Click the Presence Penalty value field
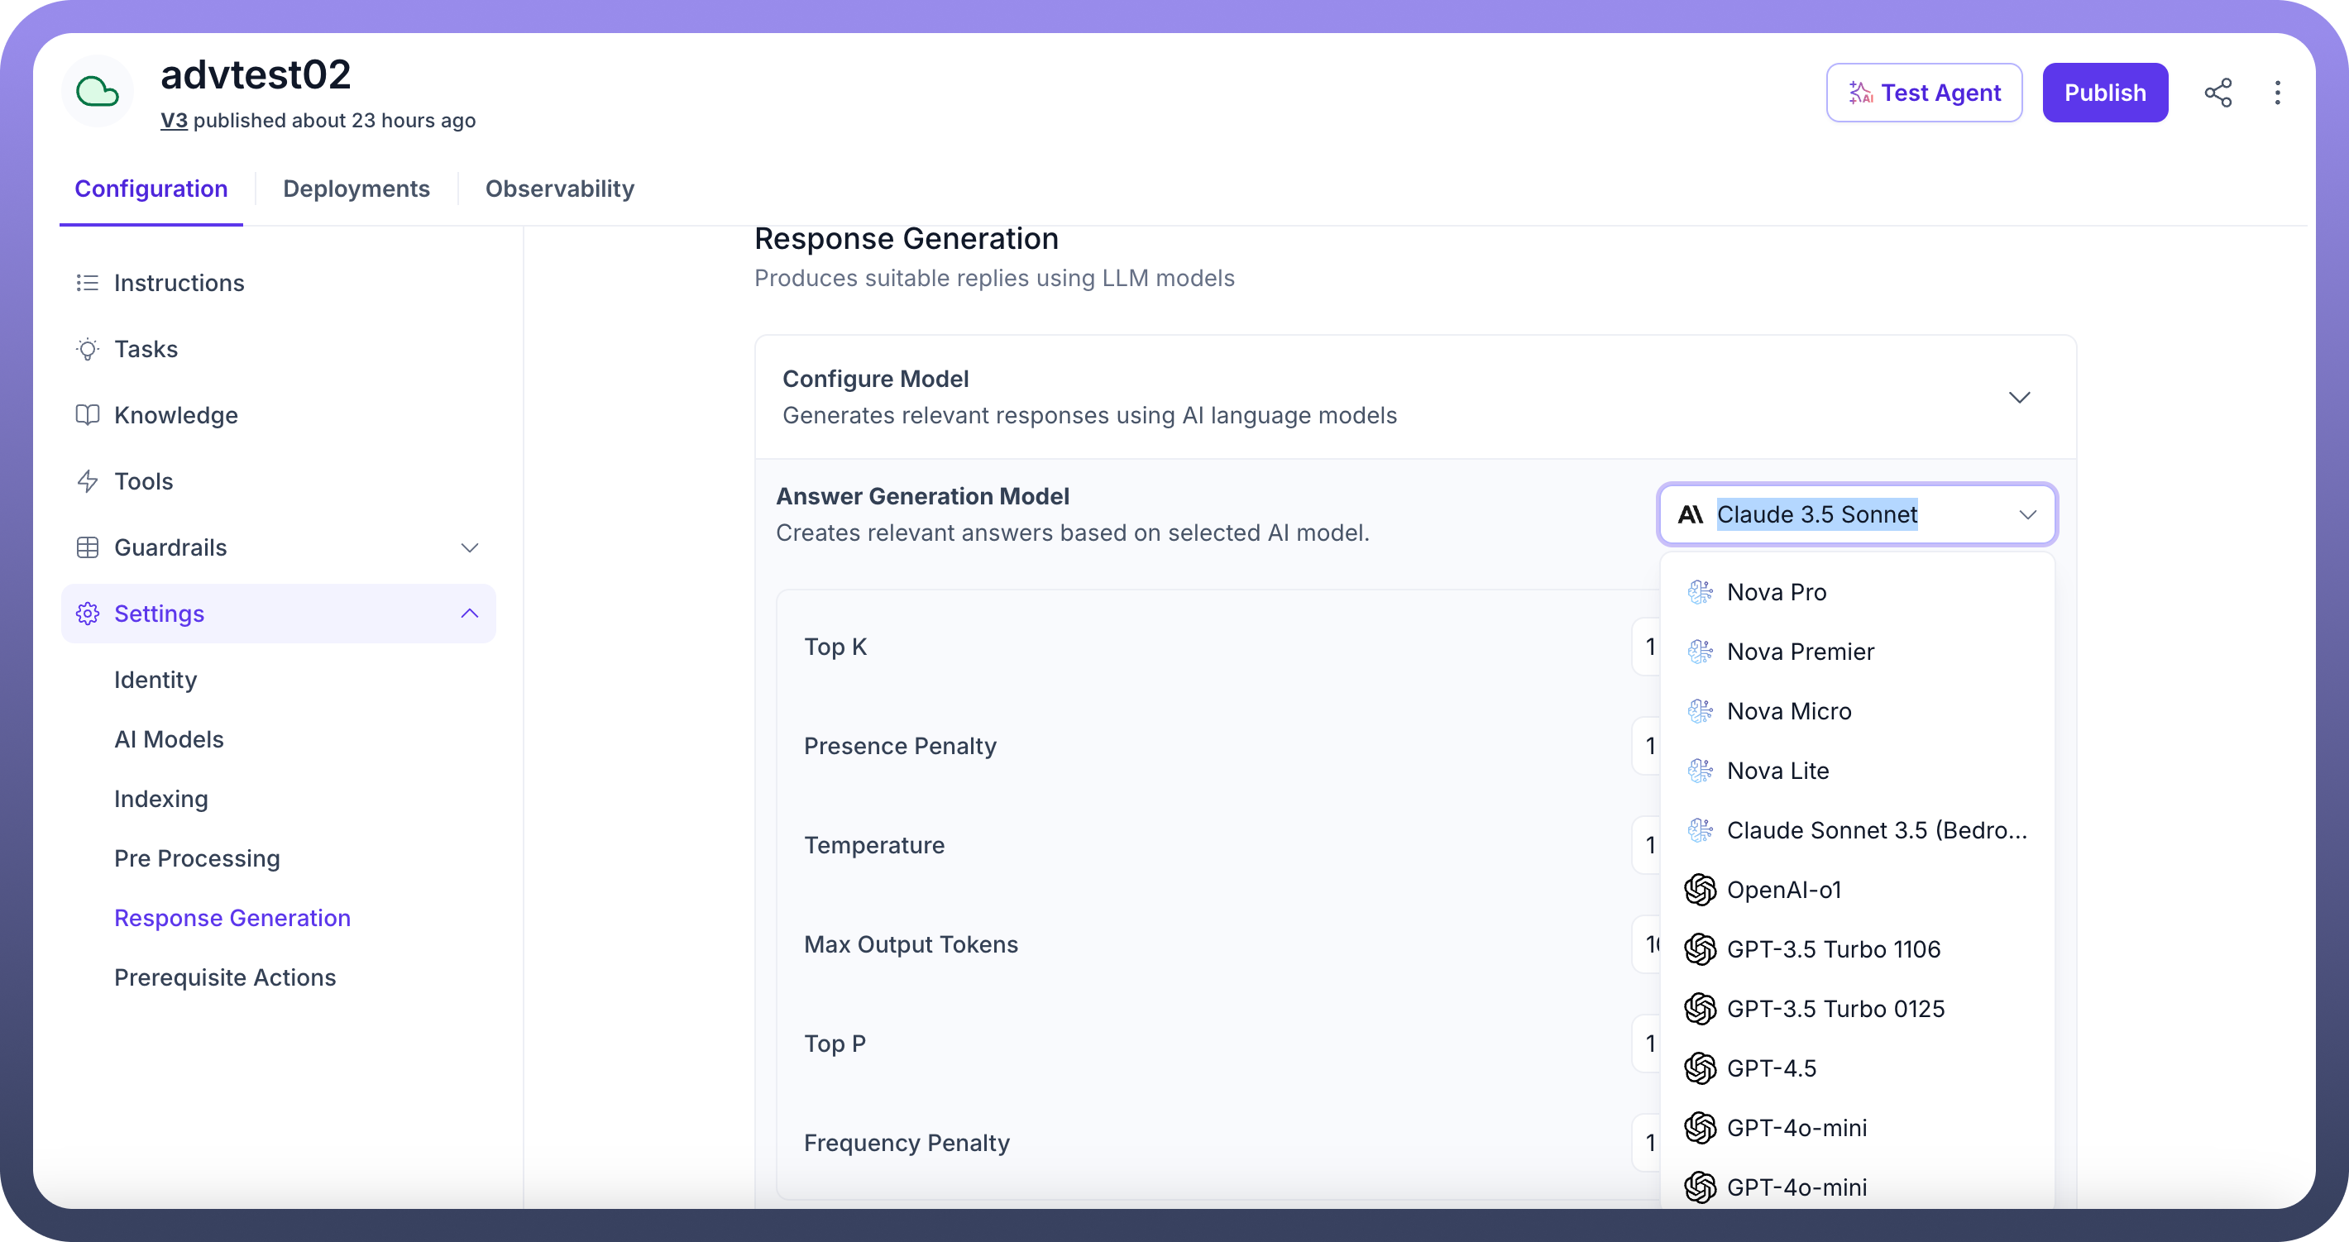The width and height of the screenshot is (2349, 1242). 1647,746
